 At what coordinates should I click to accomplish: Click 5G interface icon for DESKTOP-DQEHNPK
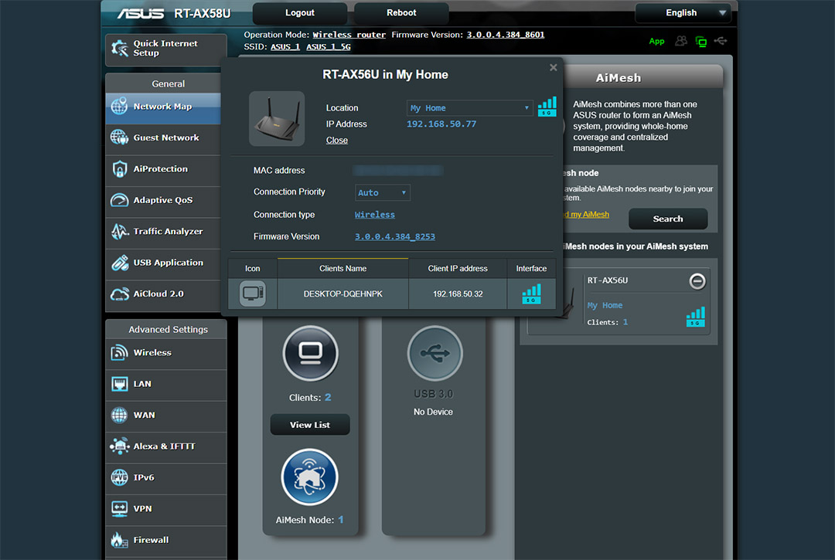[531, 294]
